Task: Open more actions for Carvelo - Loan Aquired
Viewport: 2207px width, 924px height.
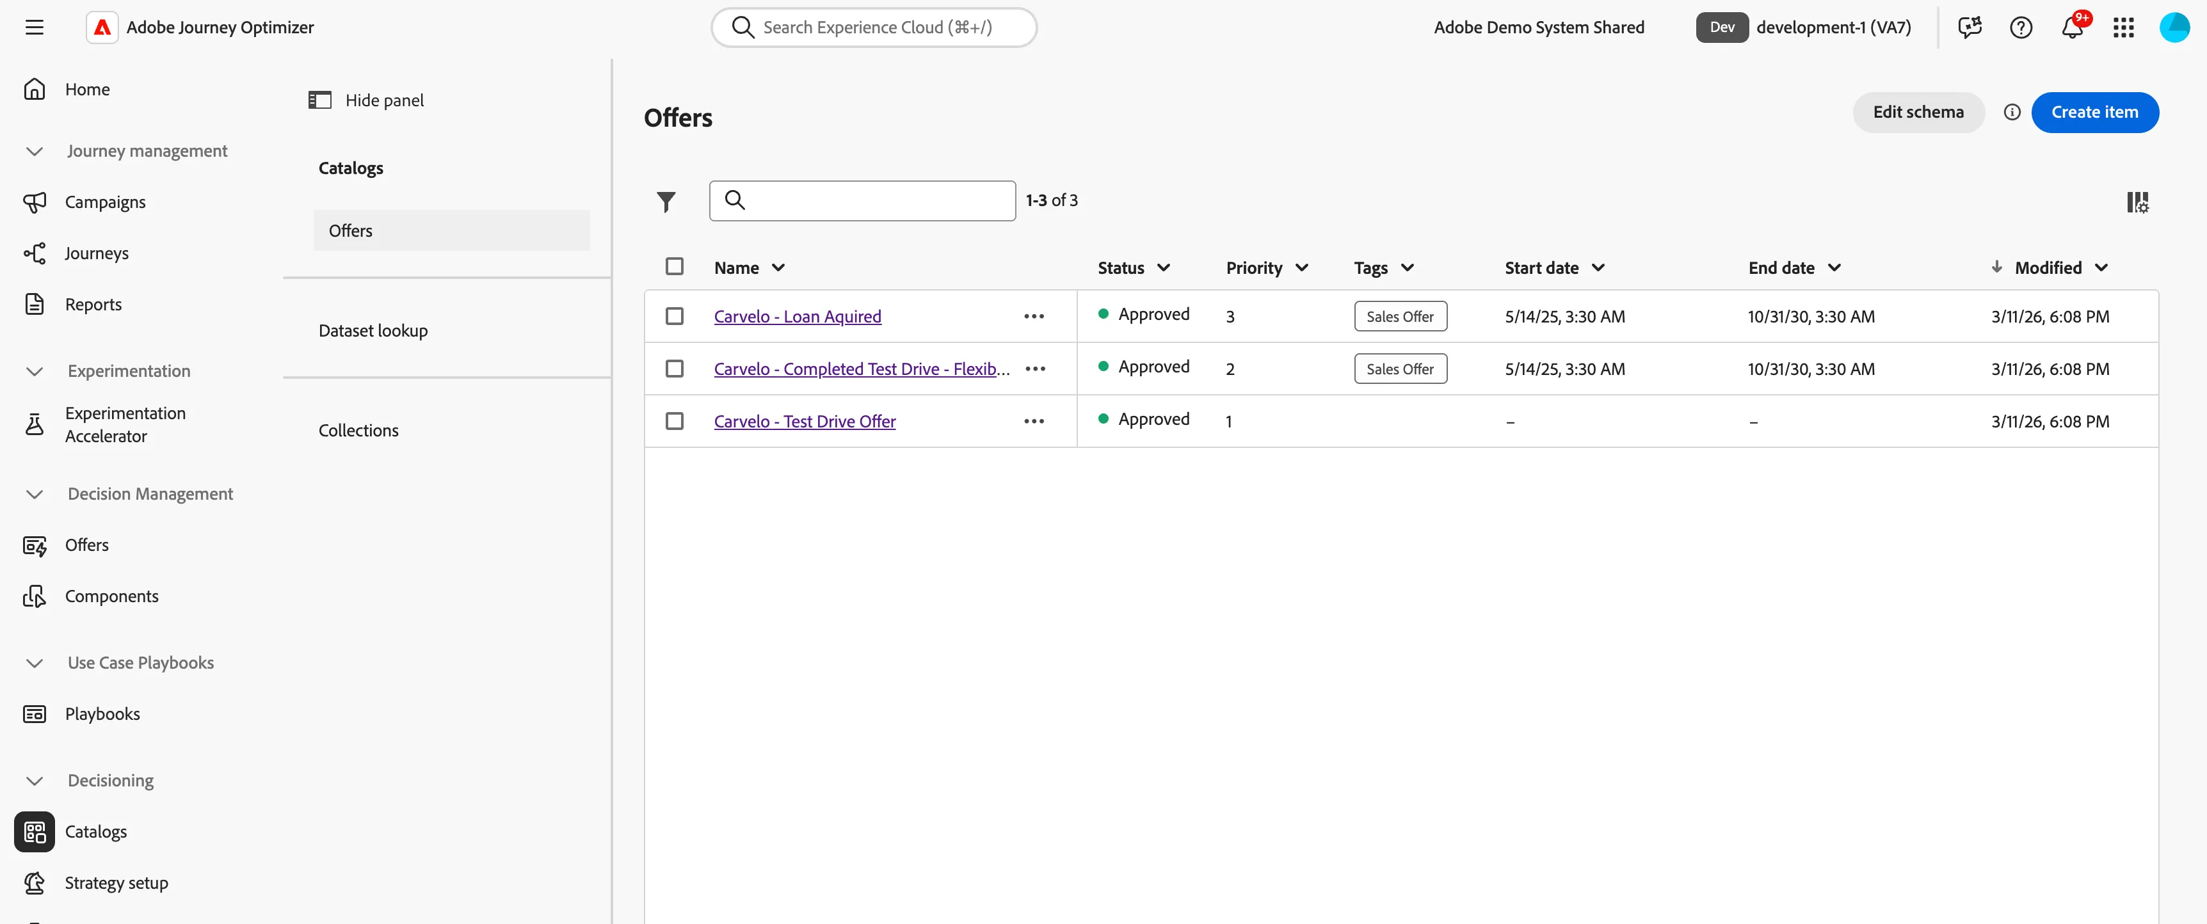Action: 1034,316
